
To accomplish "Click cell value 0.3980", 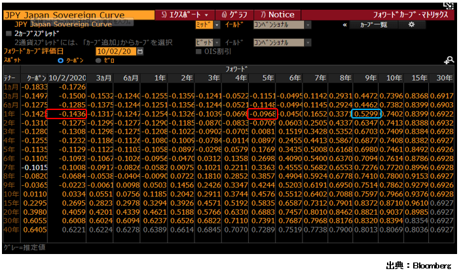I will click(x=35, y=212).
